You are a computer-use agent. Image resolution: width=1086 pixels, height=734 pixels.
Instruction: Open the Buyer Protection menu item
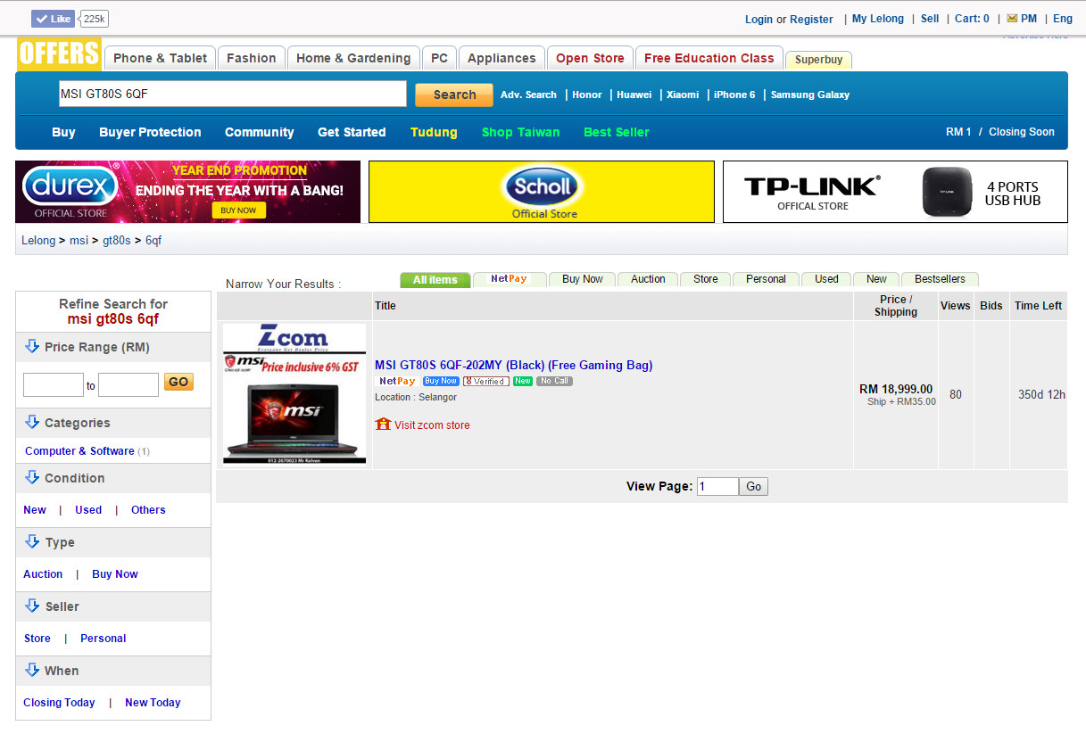150,132
